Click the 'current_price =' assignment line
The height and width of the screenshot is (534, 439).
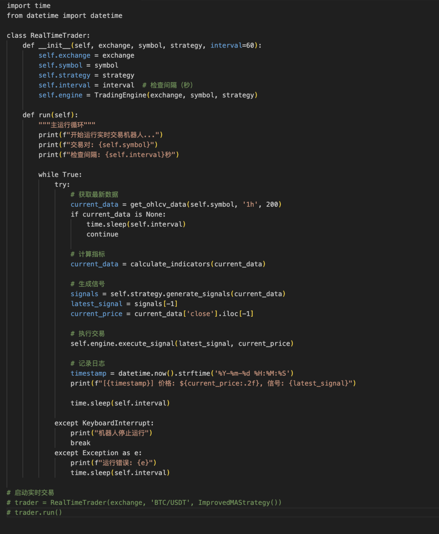[162, 314]
